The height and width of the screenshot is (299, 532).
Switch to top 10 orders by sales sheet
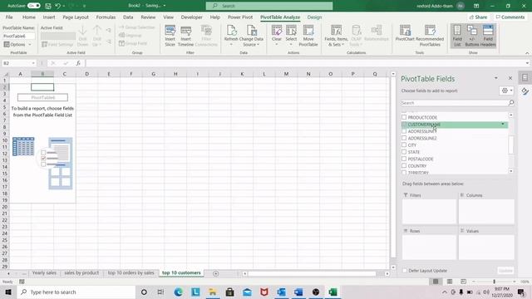(x=131, y=273)
